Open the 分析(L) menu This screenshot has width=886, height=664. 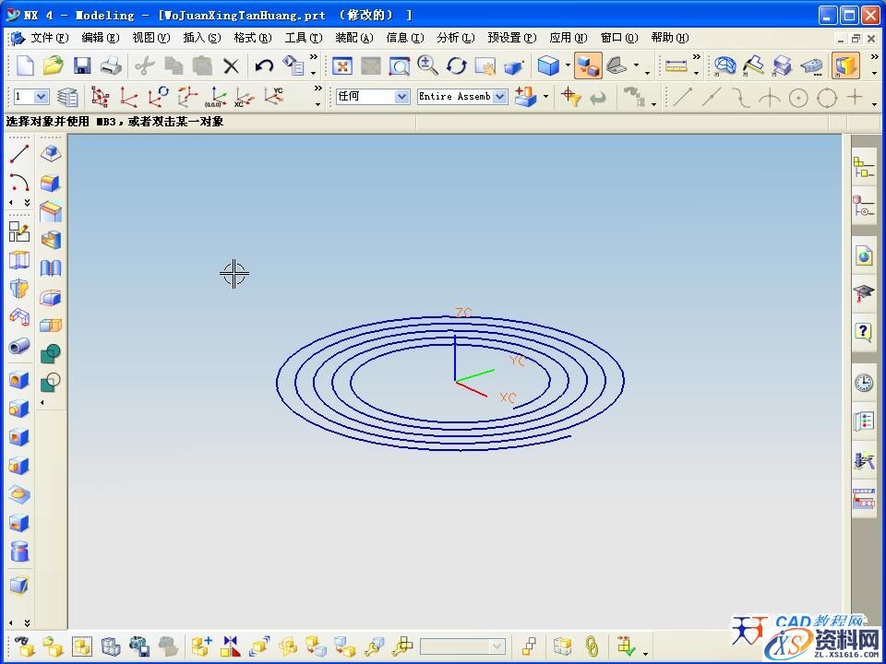tap(454, 38)
